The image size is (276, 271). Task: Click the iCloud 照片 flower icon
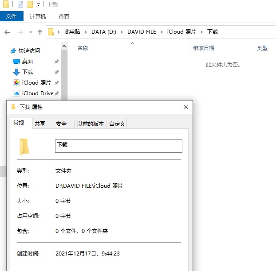pos(16,83)
